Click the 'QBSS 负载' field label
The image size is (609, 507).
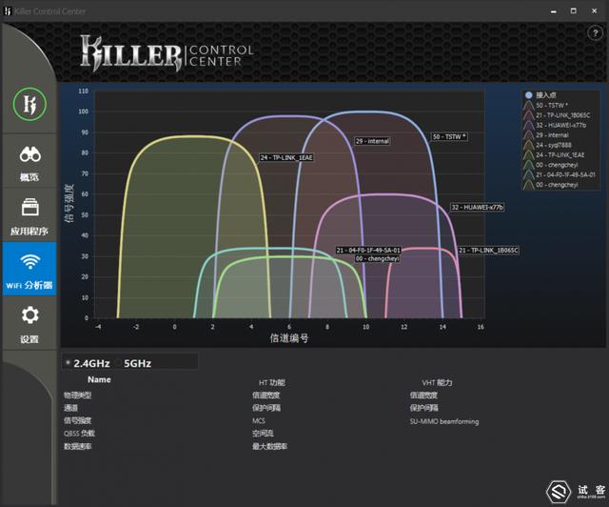pos(79,434)
